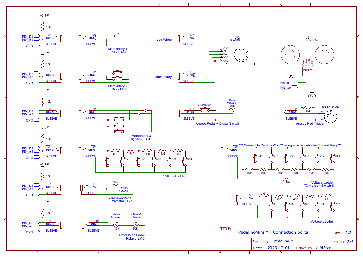Viewport: 363px width, 257px height.
Task: Click the momentary switch of Boss FS-5U
Action: 117,35
